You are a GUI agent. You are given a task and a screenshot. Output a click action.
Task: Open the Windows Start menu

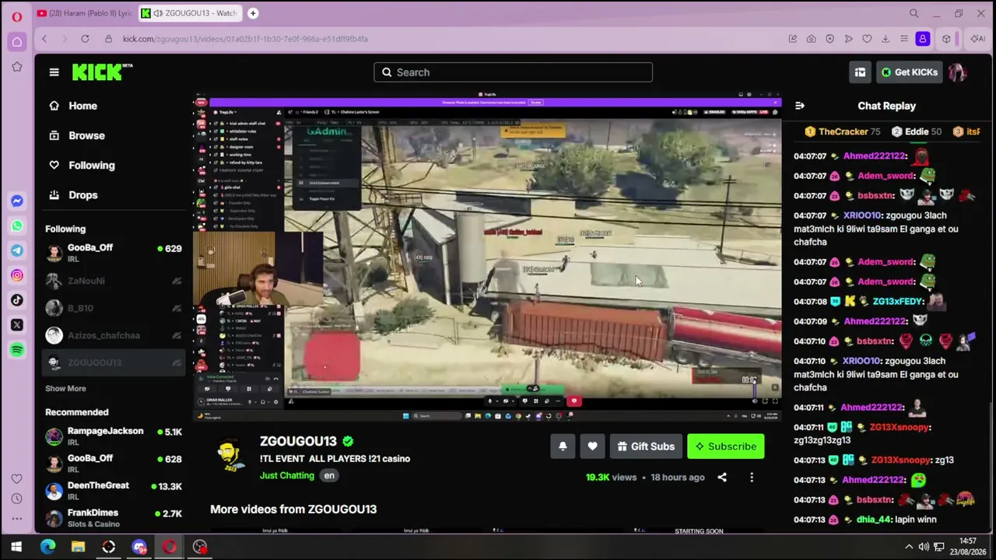pos(16,547)
